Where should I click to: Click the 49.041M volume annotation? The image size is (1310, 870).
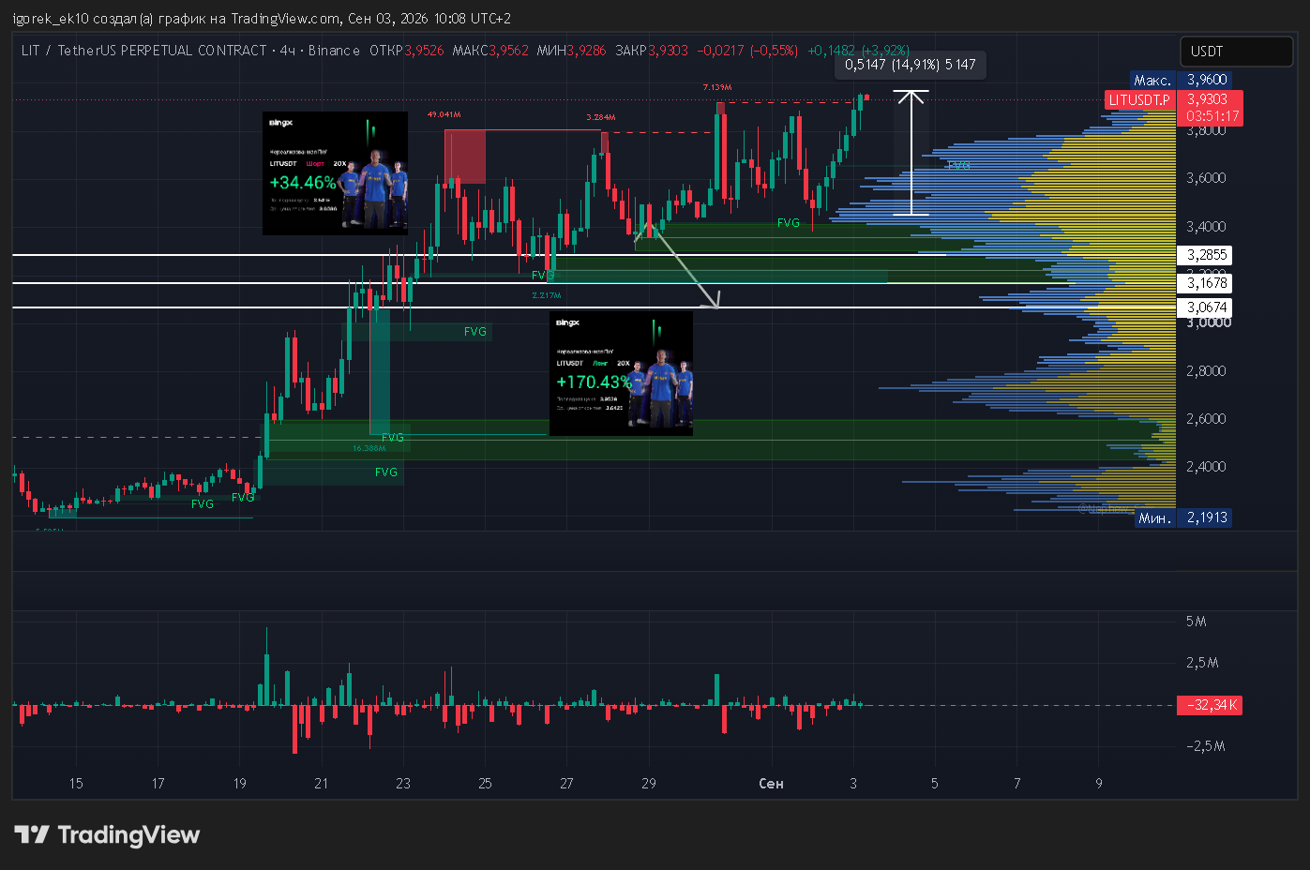tap(444, 114)
